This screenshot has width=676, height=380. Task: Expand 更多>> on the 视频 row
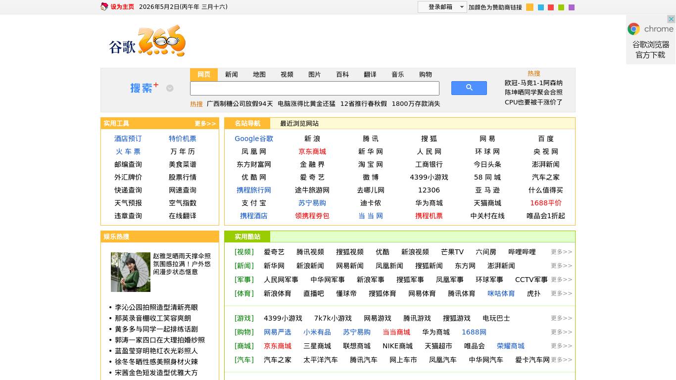pyautogui.click(x=561, y=252)
